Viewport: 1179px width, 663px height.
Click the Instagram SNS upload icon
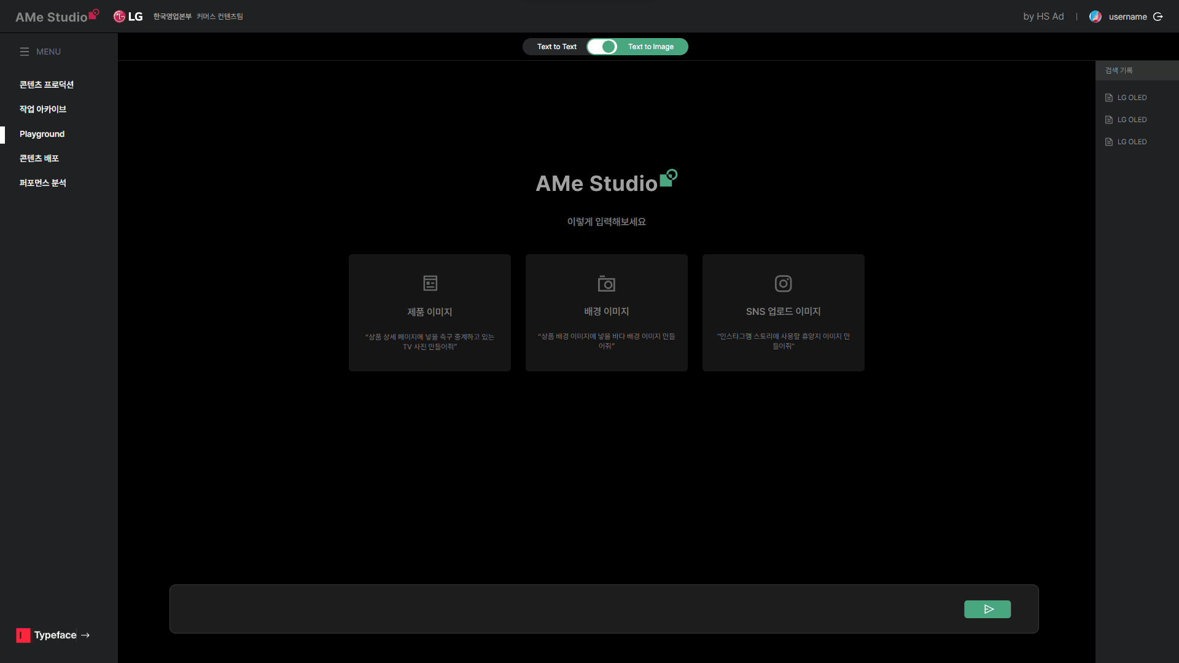[x=783, y=283]
